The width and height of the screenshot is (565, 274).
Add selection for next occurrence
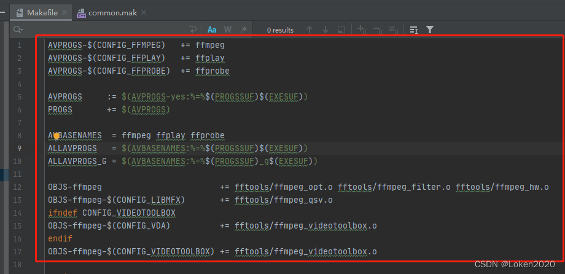tap(362, 30)
